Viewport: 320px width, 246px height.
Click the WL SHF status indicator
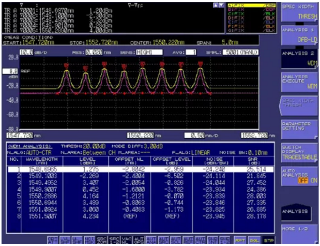(77, 240)
